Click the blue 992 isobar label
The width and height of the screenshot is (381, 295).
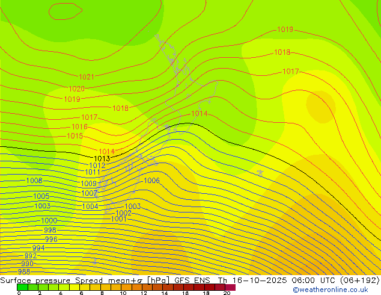[x=31, y=256]
